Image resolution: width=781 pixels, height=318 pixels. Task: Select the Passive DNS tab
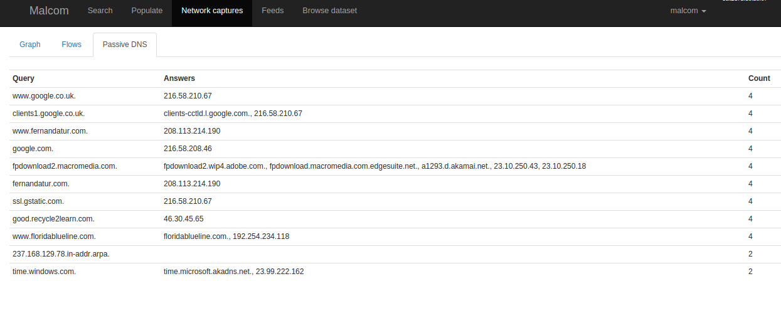125,45
